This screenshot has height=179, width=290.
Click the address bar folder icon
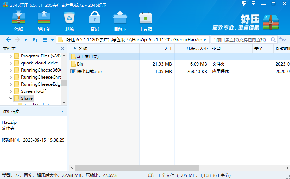60,39
